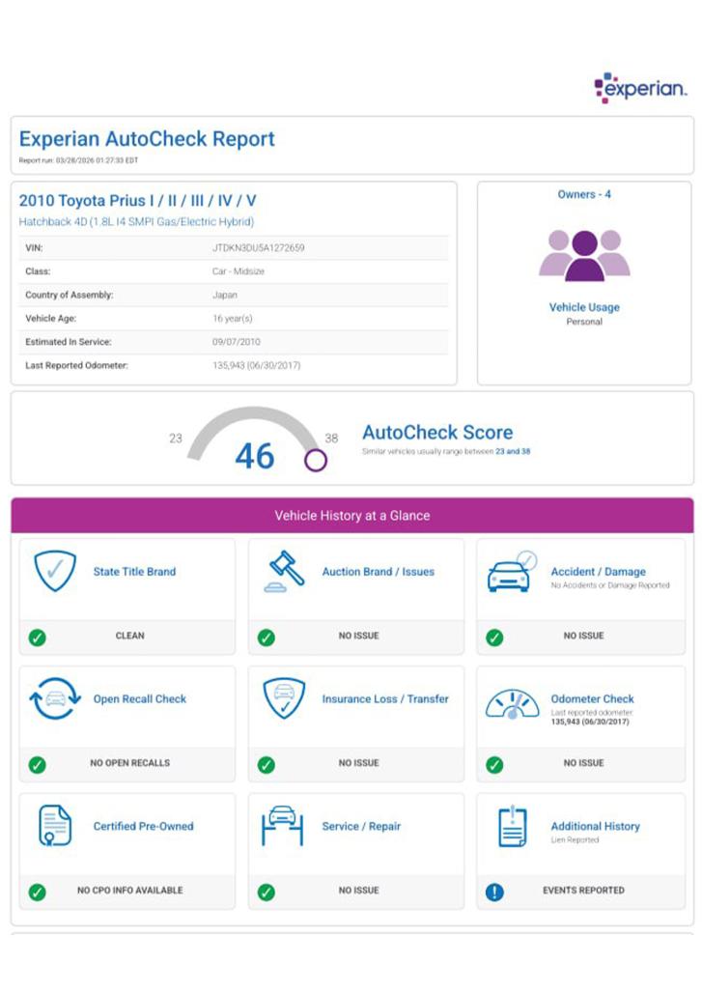Click the AutoCheck Score gauge marker

pyautogui.click(x=316, y=460)
